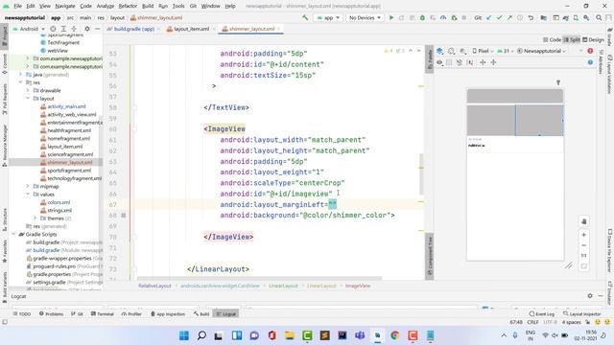The width and height of the screenshot is (614, 345).
Task: Open Search Everywhere magnifier icon
Action: pos(599,17)
